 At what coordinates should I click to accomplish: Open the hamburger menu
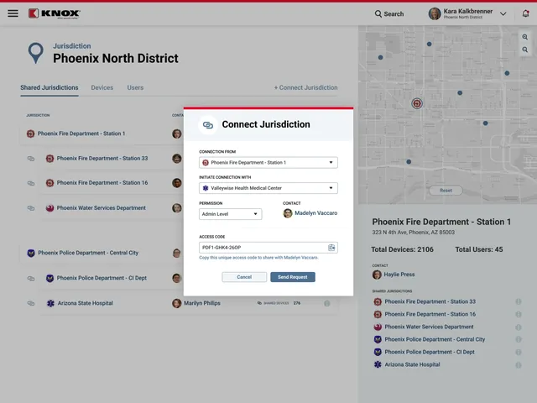pos(13,13)
